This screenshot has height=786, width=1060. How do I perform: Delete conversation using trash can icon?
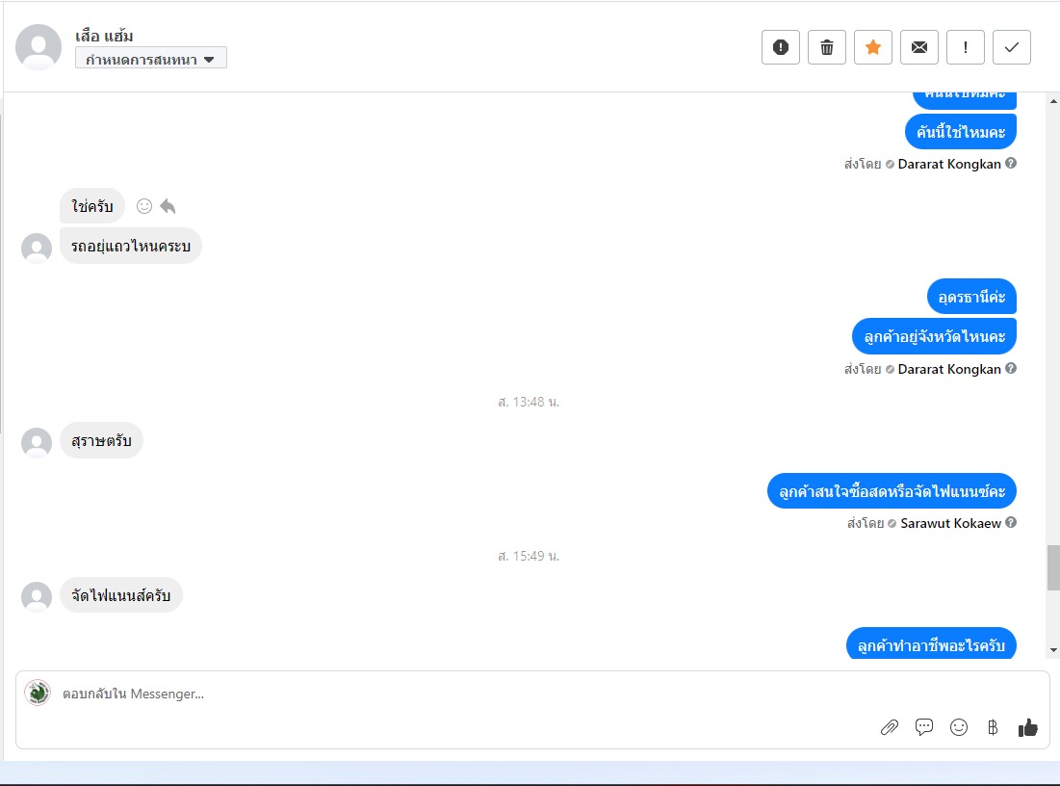[827, 47]
